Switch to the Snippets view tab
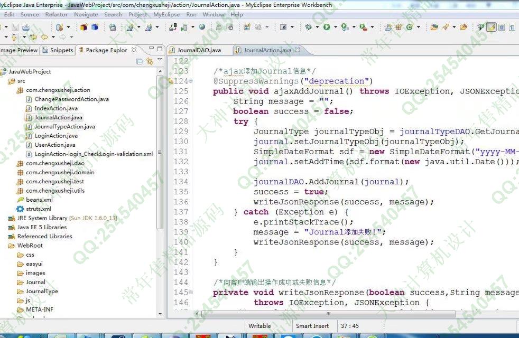 (58, 50)
